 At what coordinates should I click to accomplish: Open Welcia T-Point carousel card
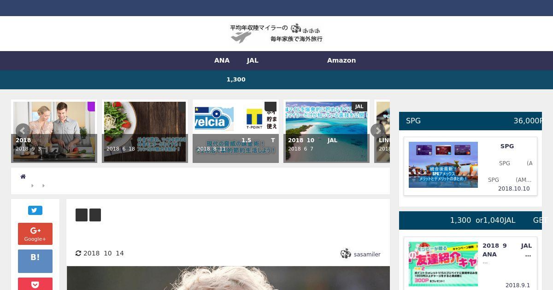(235, 131)
